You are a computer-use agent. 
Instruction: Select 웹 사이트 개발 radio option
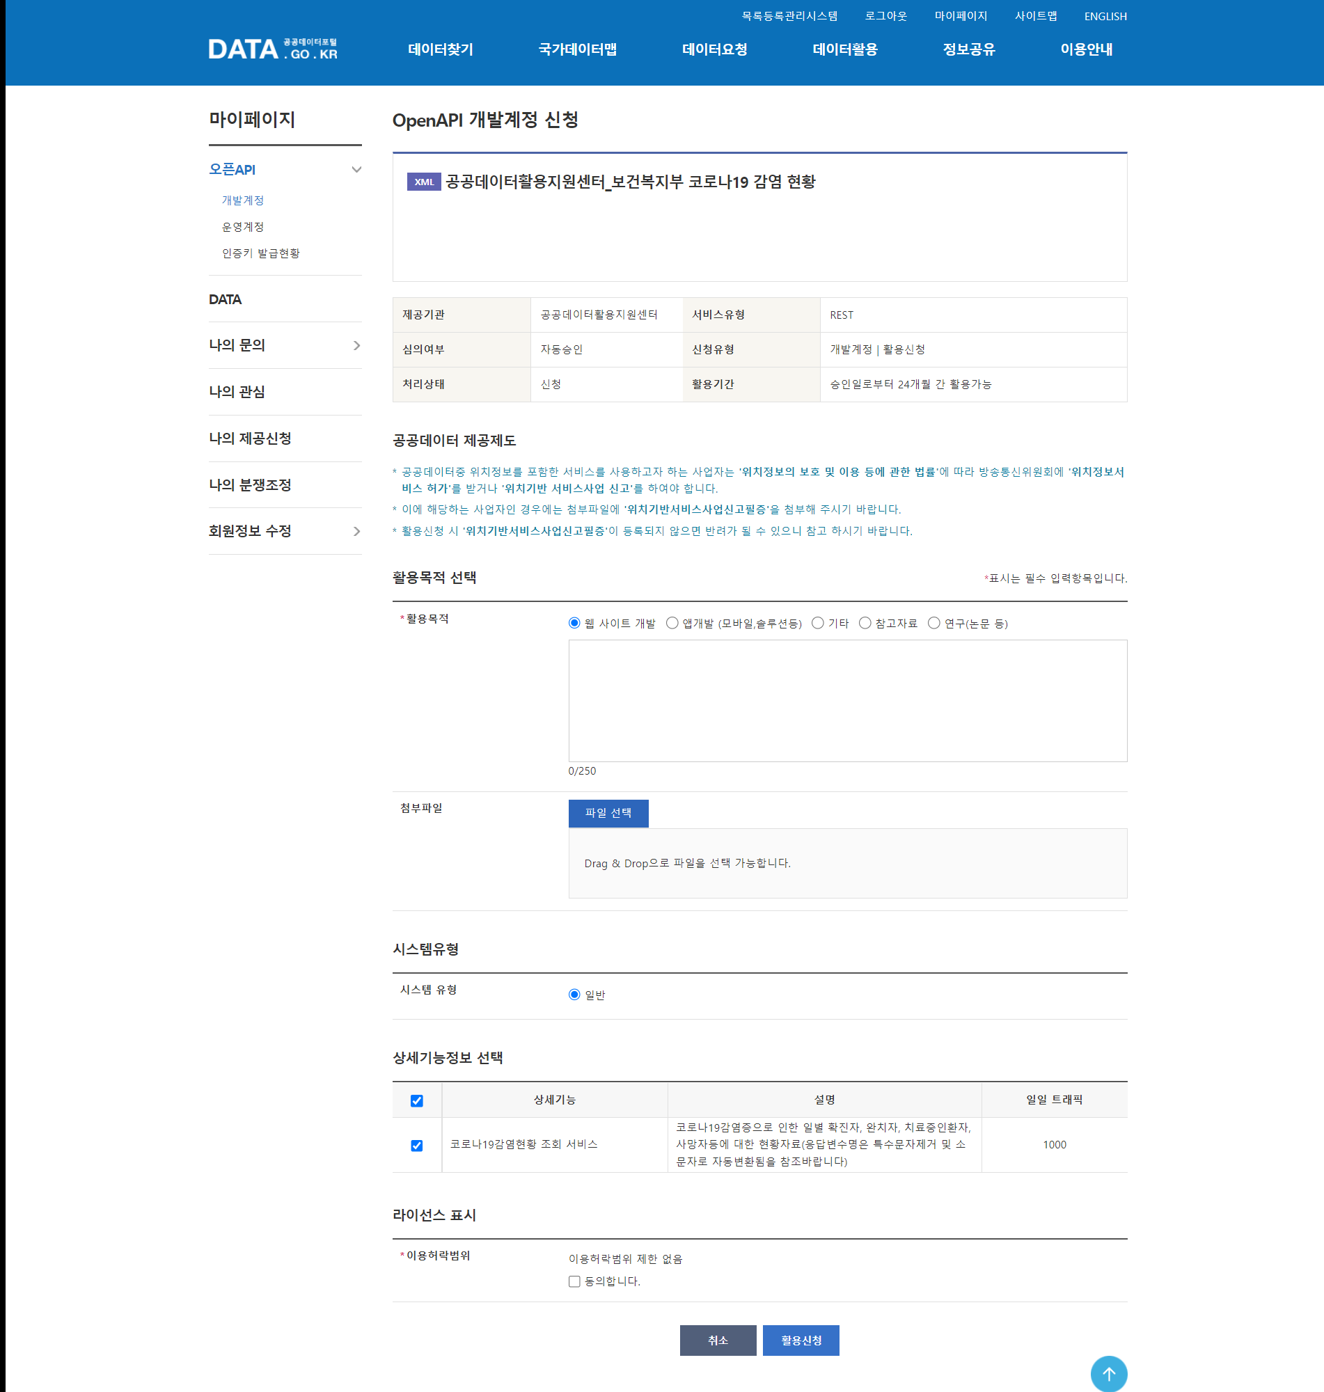pos(574,622)
